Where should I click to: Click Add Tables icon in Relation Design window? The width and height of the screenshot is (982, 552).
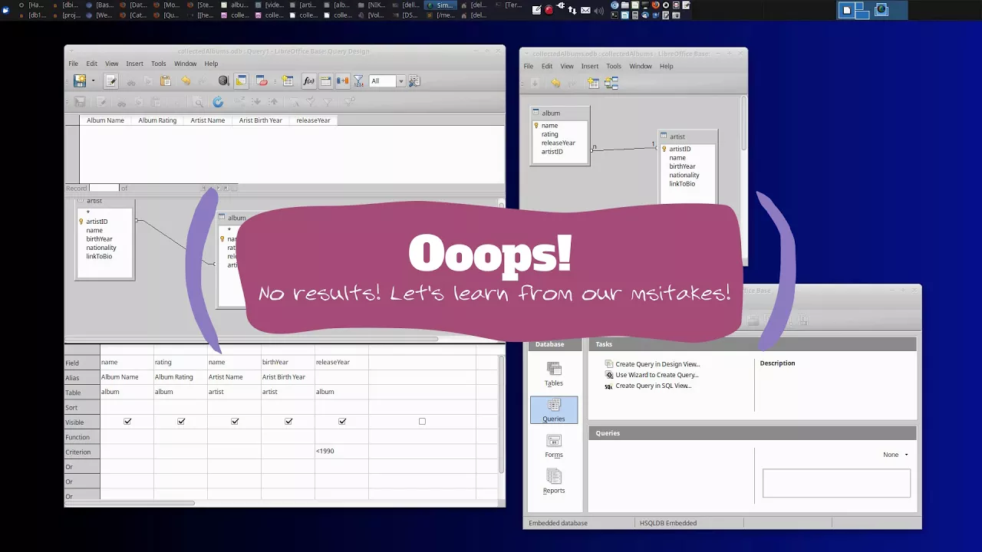[593, 83]
